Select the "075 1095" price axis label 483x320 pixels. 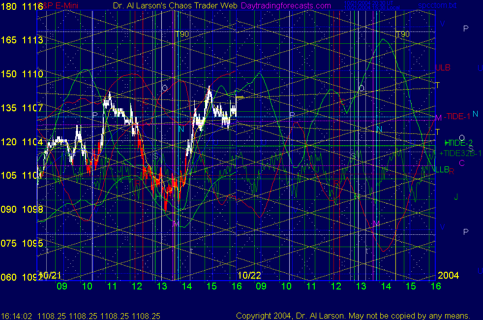pyautogui.click(x=22, y=243)
